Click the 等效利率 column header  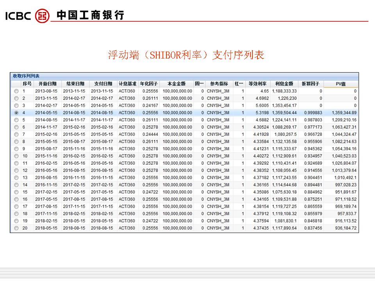[x=257, y=84]
